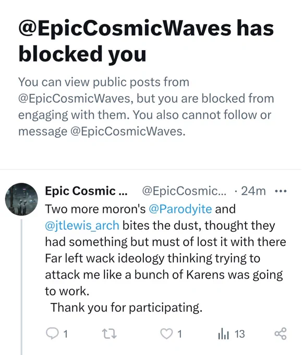
Task: Open Epic Cosmic profile avatar
Action: tap(21, 199)
